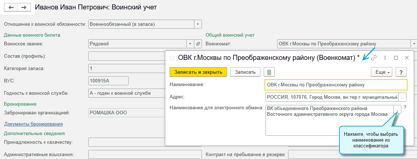Click the ВУС field 100915А
The image size is (417, 159).
click(x=108, y=81)
